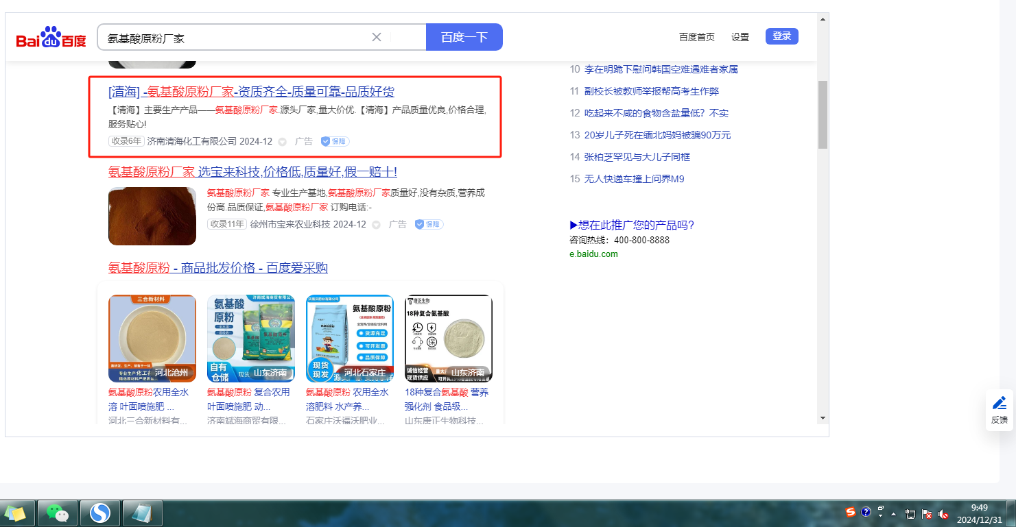Click the 河北沧州 product thumbnail image
Viewport: 1016px width, 527px height.
click(x=152, y=338)
